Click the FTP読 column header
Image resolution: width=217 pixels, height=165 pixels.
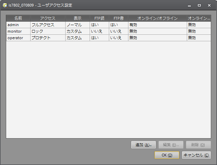(x=99, y=18)
